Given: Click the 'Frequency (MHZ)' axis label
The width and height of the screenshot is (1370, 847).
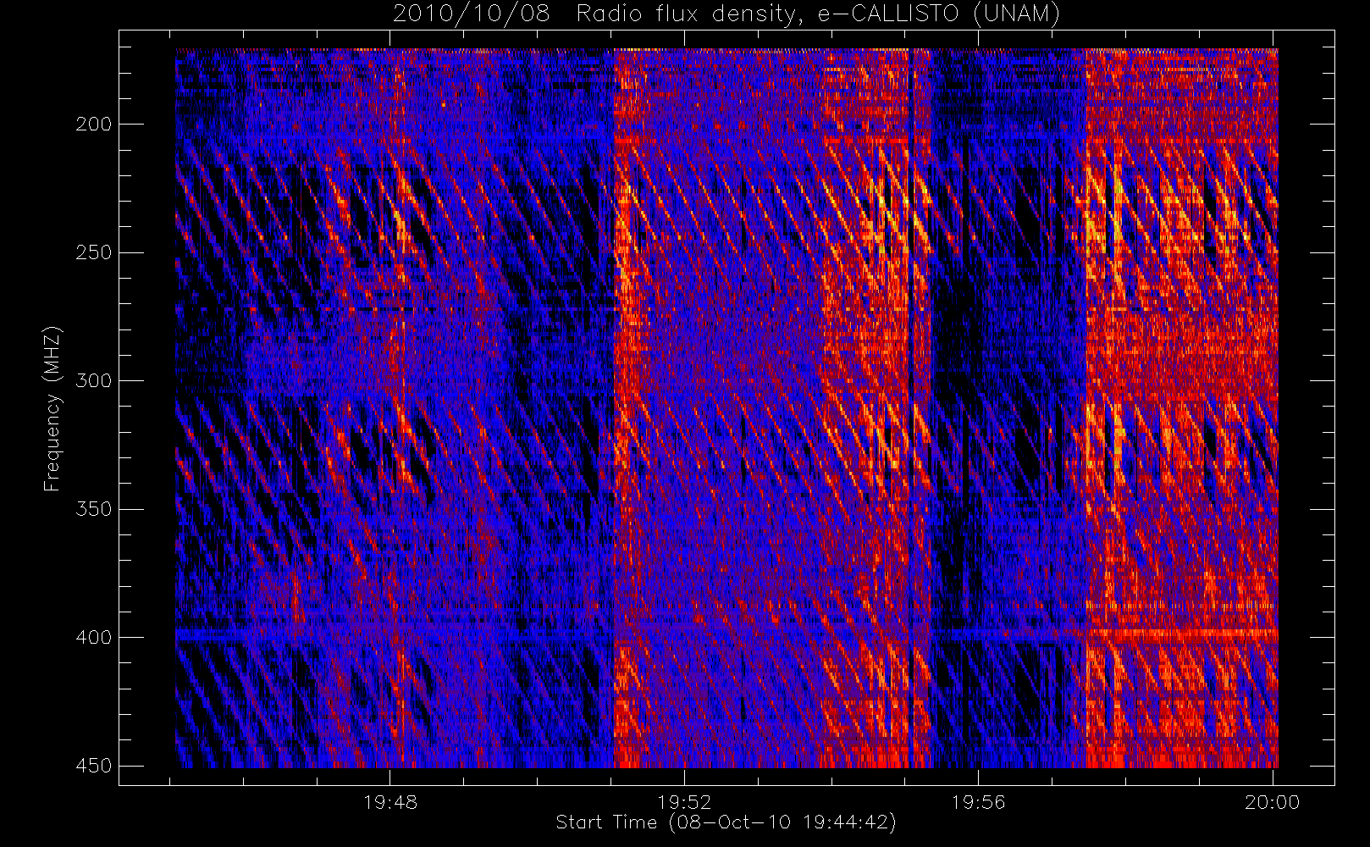Looking at the screenshot, I should (x=52, y=408).
